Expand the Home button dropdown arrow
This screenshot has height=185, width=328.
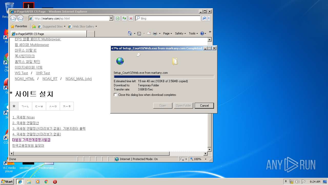[135, 33]
